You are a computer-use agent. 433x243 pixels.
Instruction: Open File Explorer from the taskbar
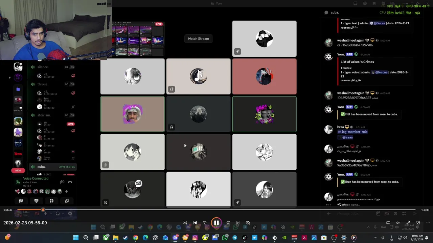pyautogui.click(x=116, y=238)
